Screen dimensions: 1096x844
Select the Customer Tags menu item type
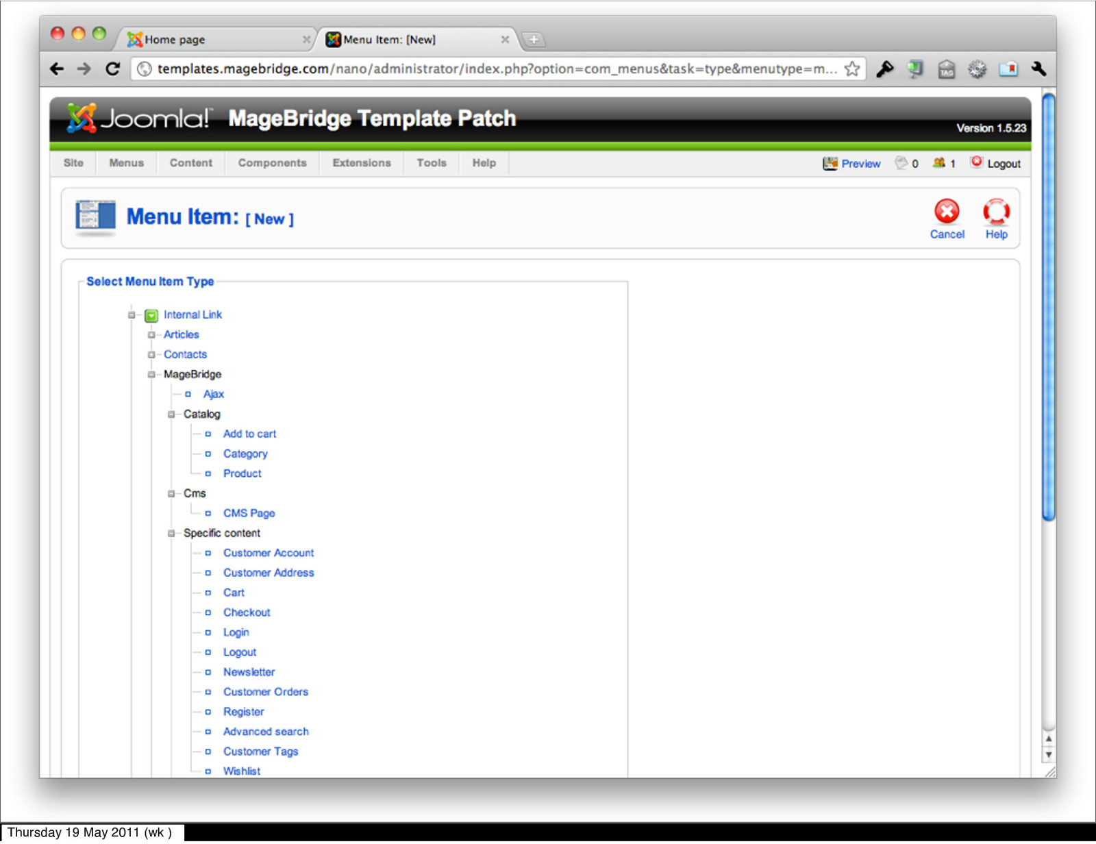tap(260, 752)
